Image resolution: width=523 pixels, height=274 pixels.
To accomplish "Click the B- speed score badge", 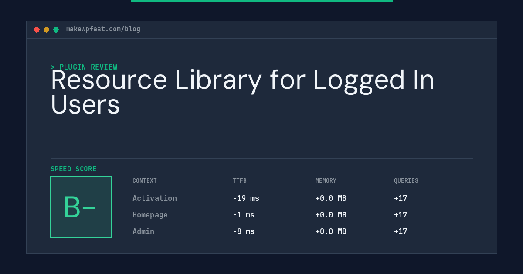I will [x=81, y=207].
